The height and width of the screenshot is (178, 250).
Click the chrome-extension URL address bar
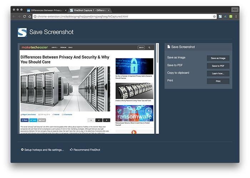click(x=124, y=16)
